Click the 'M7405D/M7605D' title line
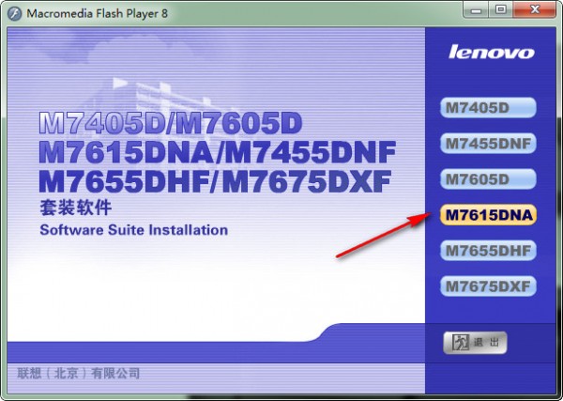The height and width of the screenshot is (401, 563). (170, 123)
